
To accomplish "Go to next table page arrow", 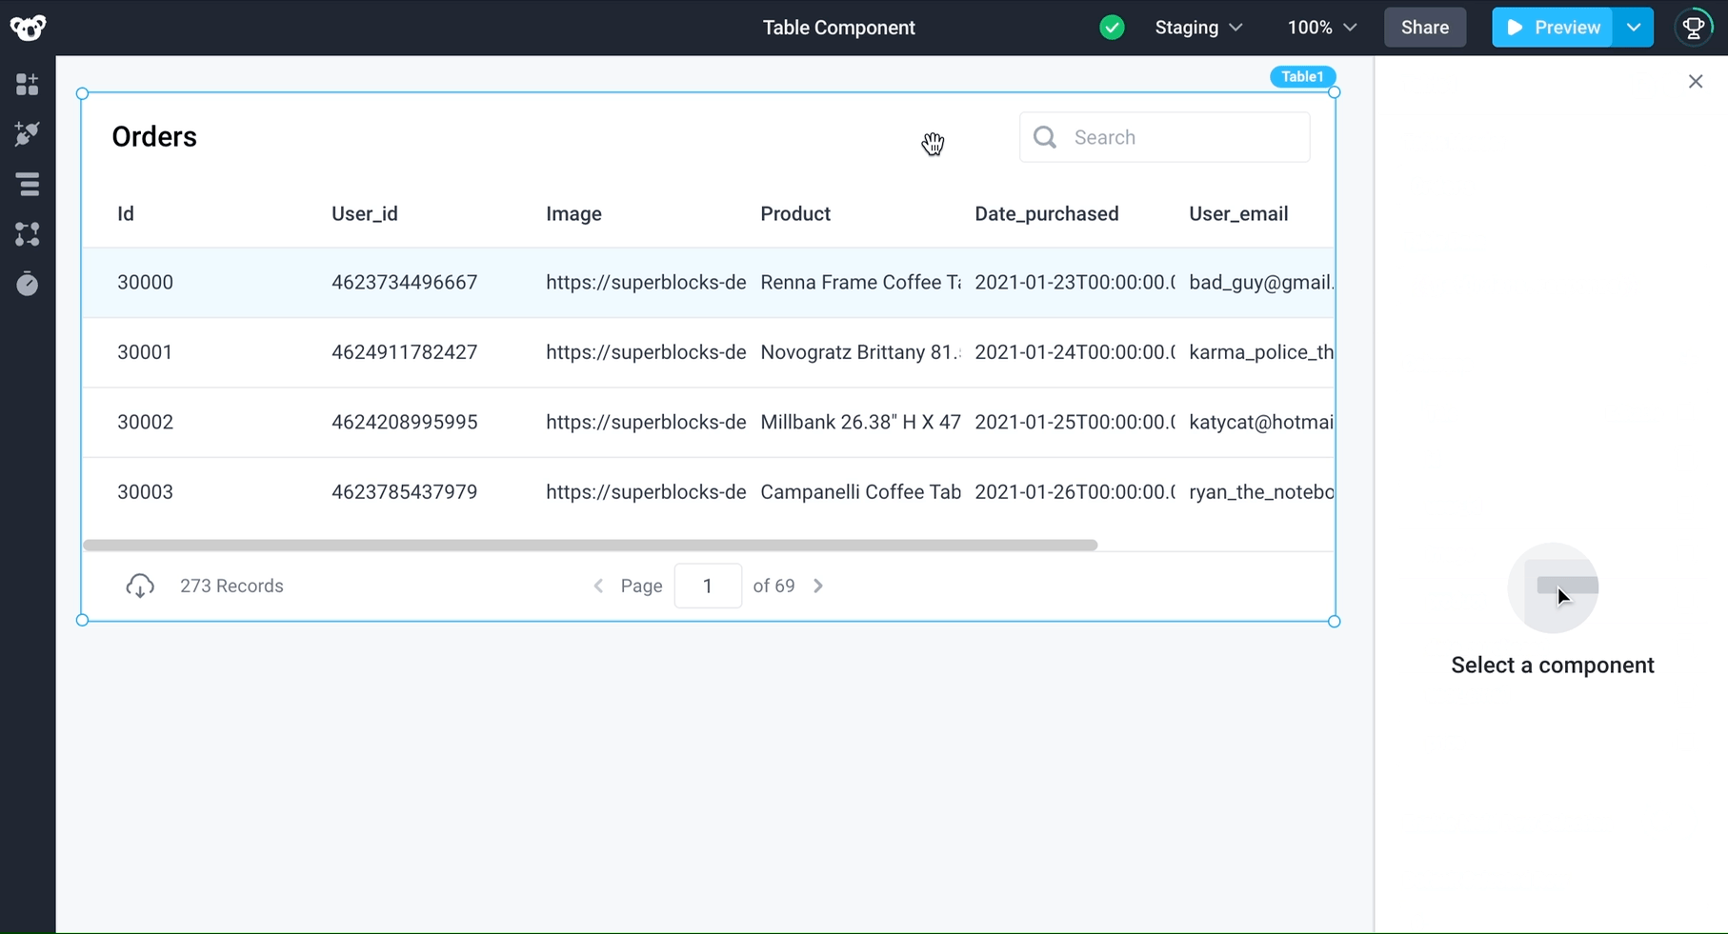I will click(x=818, y=586).
